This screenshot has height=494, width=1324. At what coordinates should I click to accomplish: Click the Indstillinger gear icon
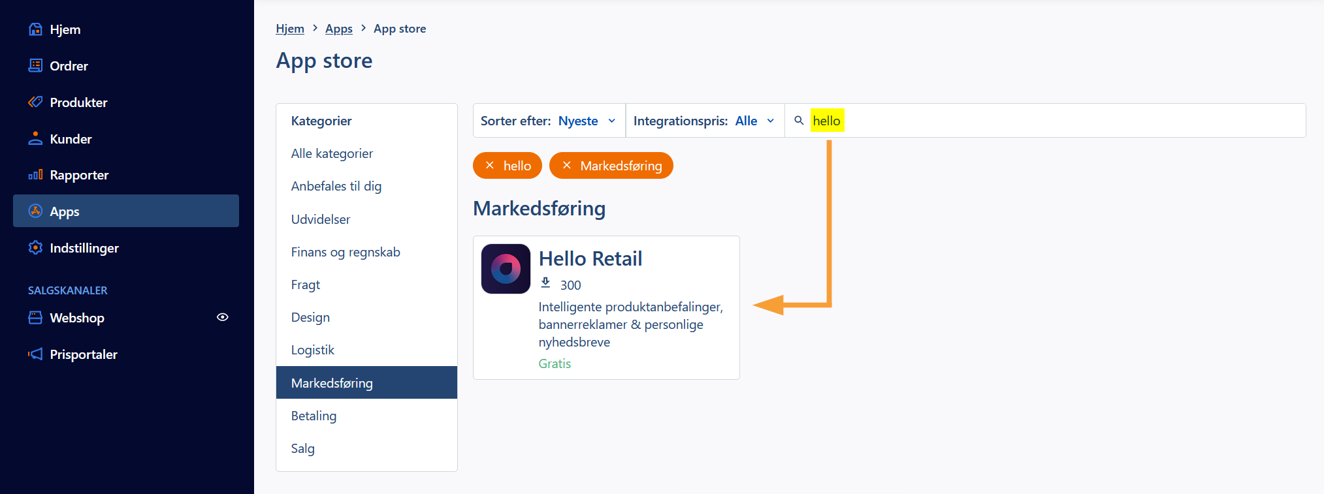tap(35, 248)
